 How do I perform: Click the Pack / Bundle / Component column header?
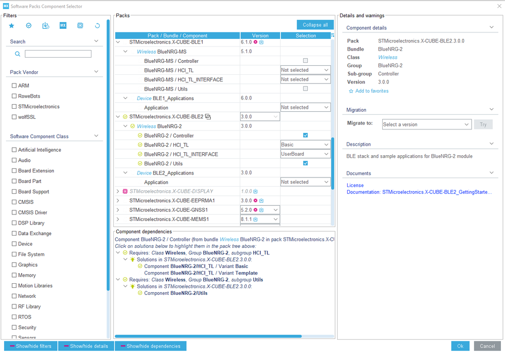pyautogui.click(x=177, y=35)
